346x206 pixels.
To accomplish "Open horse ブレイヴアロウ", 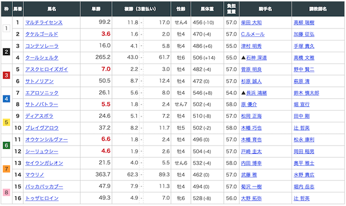I will pyautogui.click(x=42, y=128).
